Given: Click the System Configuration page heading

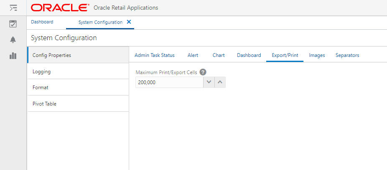Looking at the screenshot, I should (64, 38).
